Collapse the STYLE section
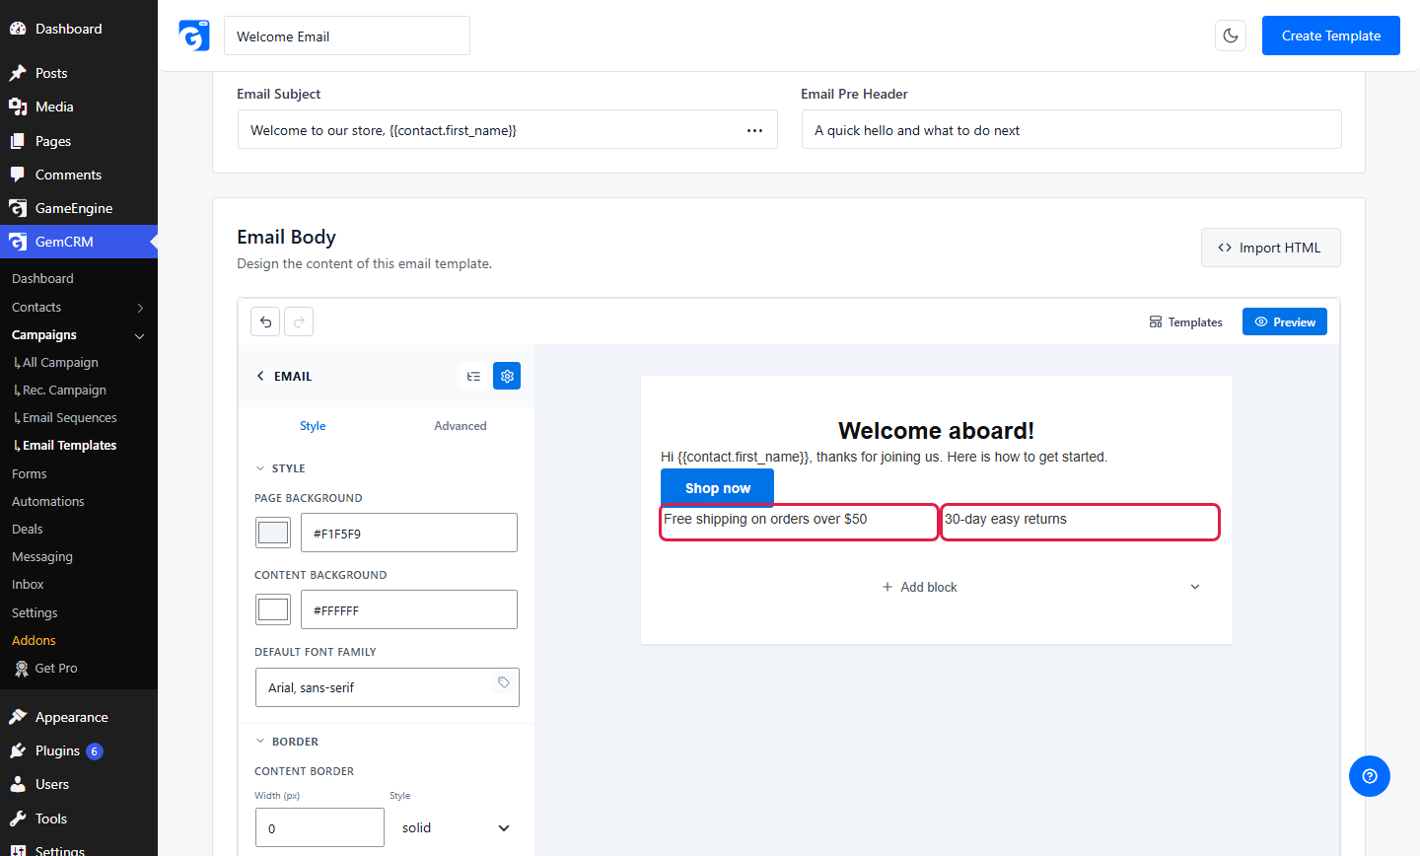The width and height of the screenshot is (1420, 856). [x=260, y=468]
